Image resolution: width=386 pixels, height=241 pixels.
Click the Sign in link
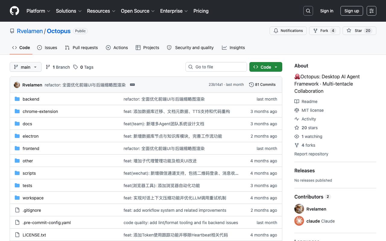click(327, 11)
